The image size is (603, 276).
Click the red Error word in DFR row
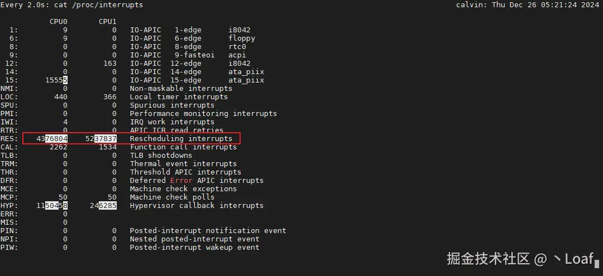click(181, 181)
